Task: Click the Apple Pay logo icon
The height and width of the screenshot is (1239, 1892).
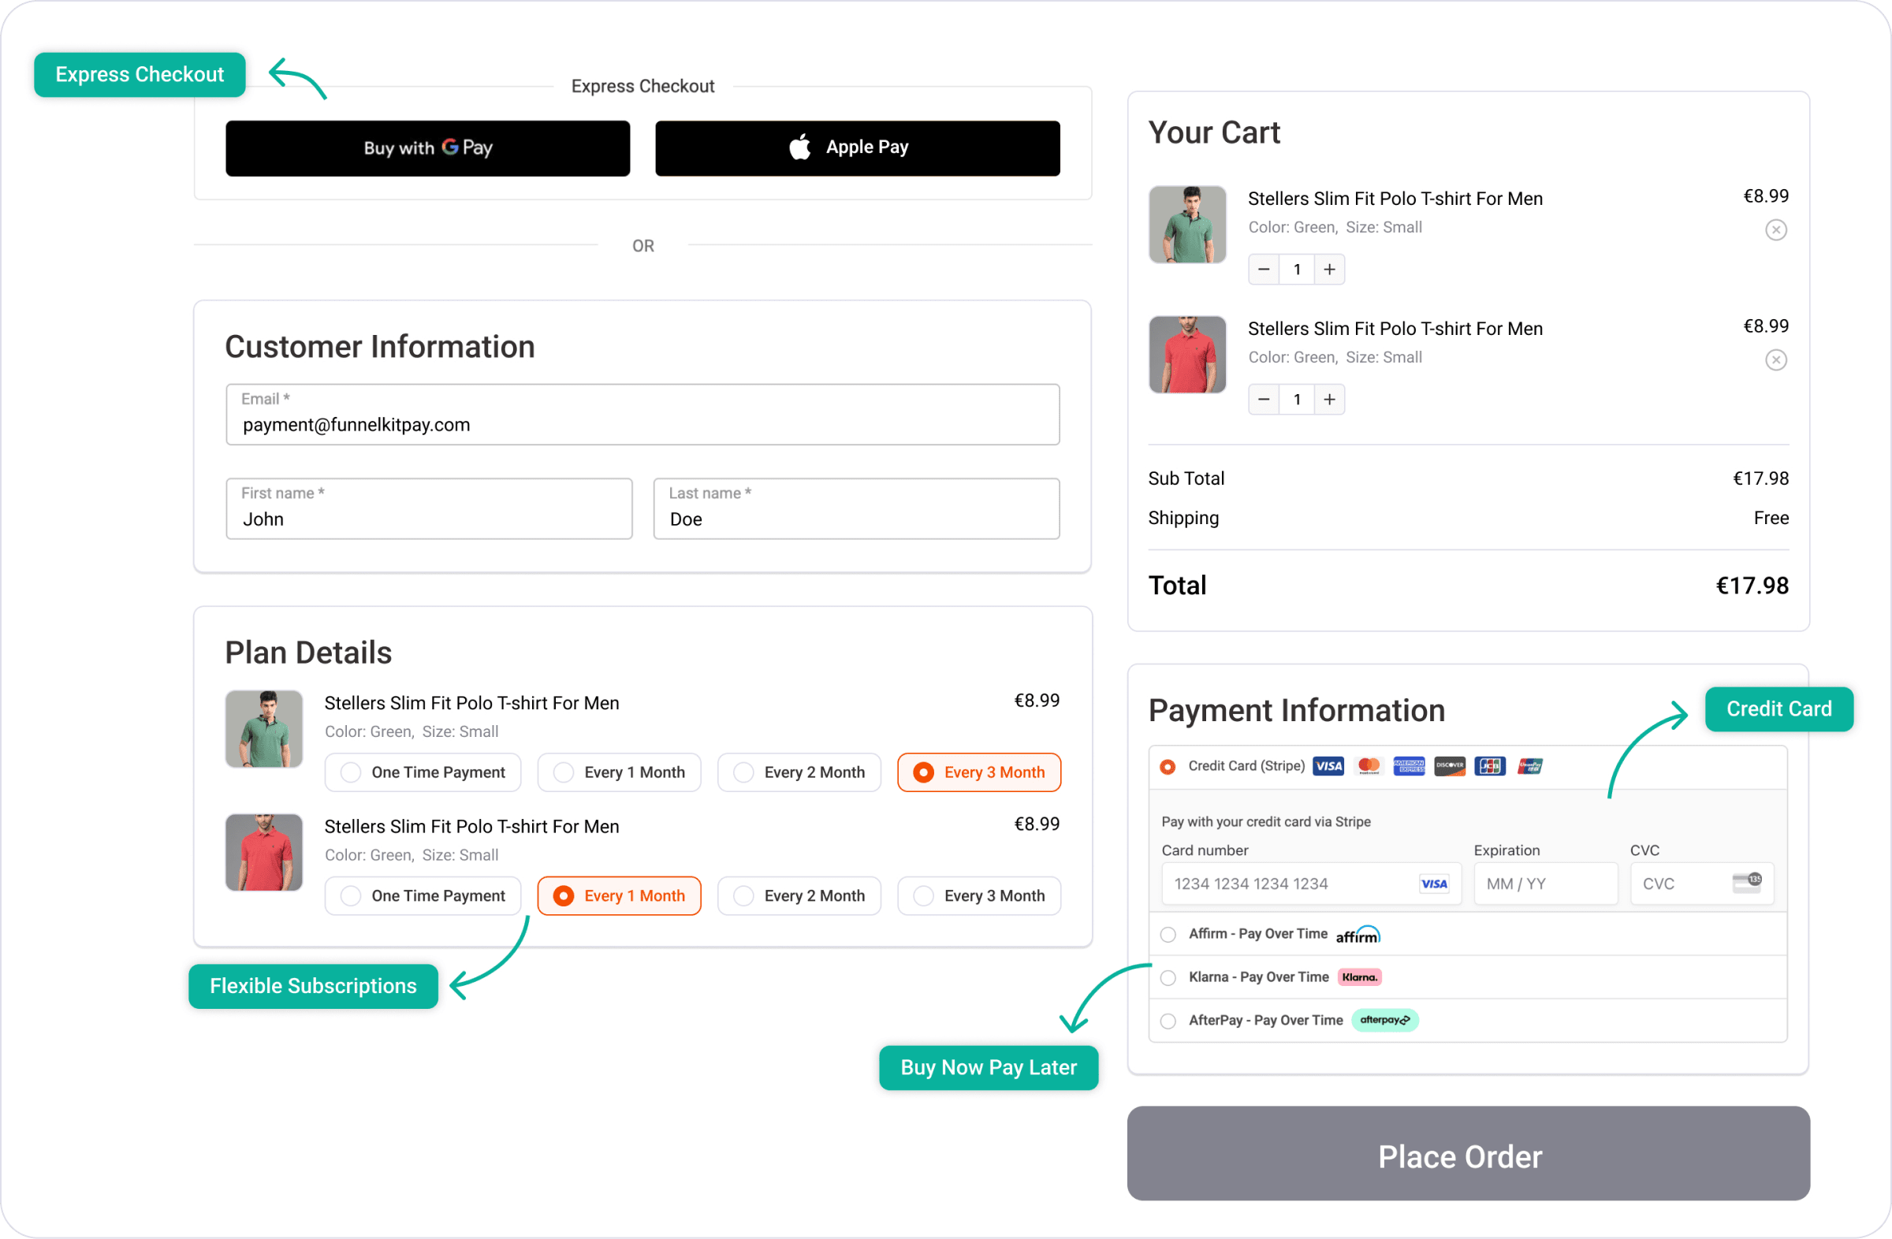Action: click(799, 147)
